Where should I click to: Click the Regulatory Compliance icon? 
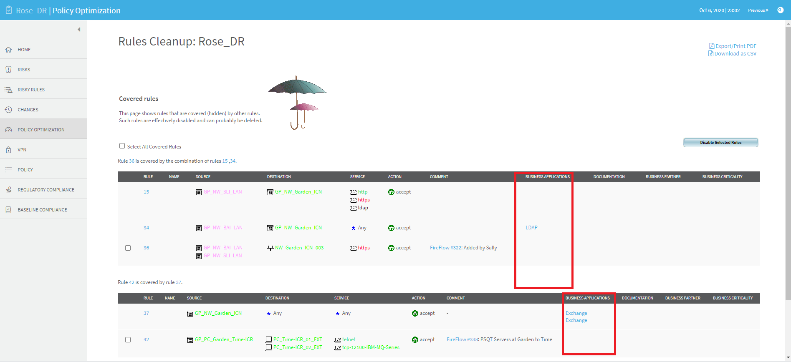(8, 190)
